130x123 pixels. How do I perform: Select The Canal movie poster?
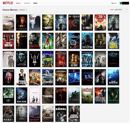[61, 114]
